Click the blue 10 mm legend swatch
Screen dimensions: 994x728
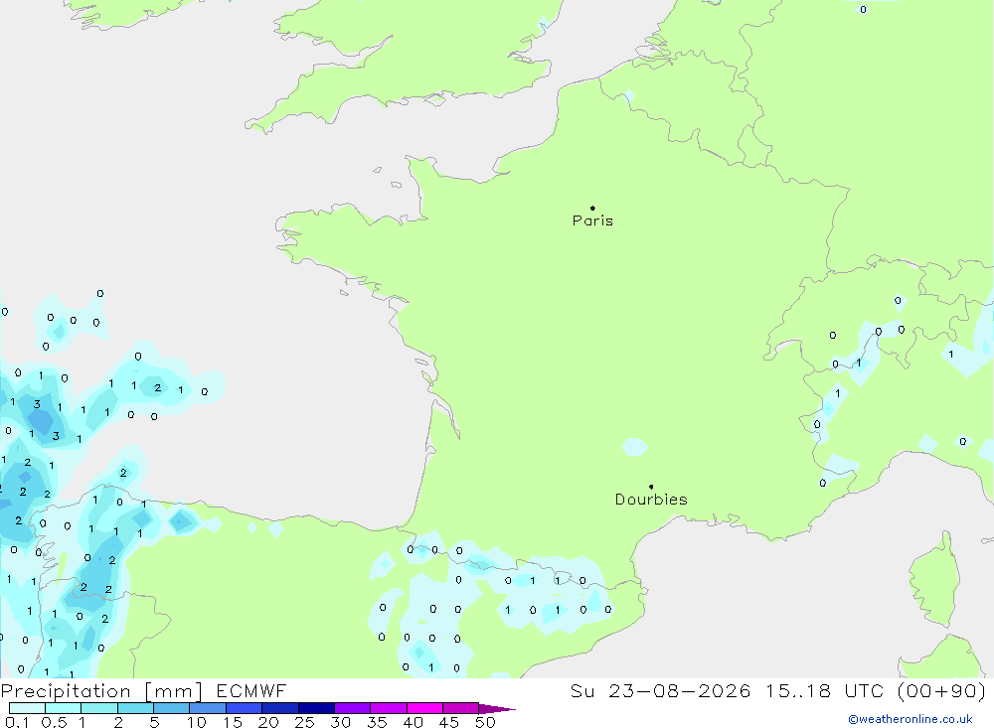tap(208, 708)
